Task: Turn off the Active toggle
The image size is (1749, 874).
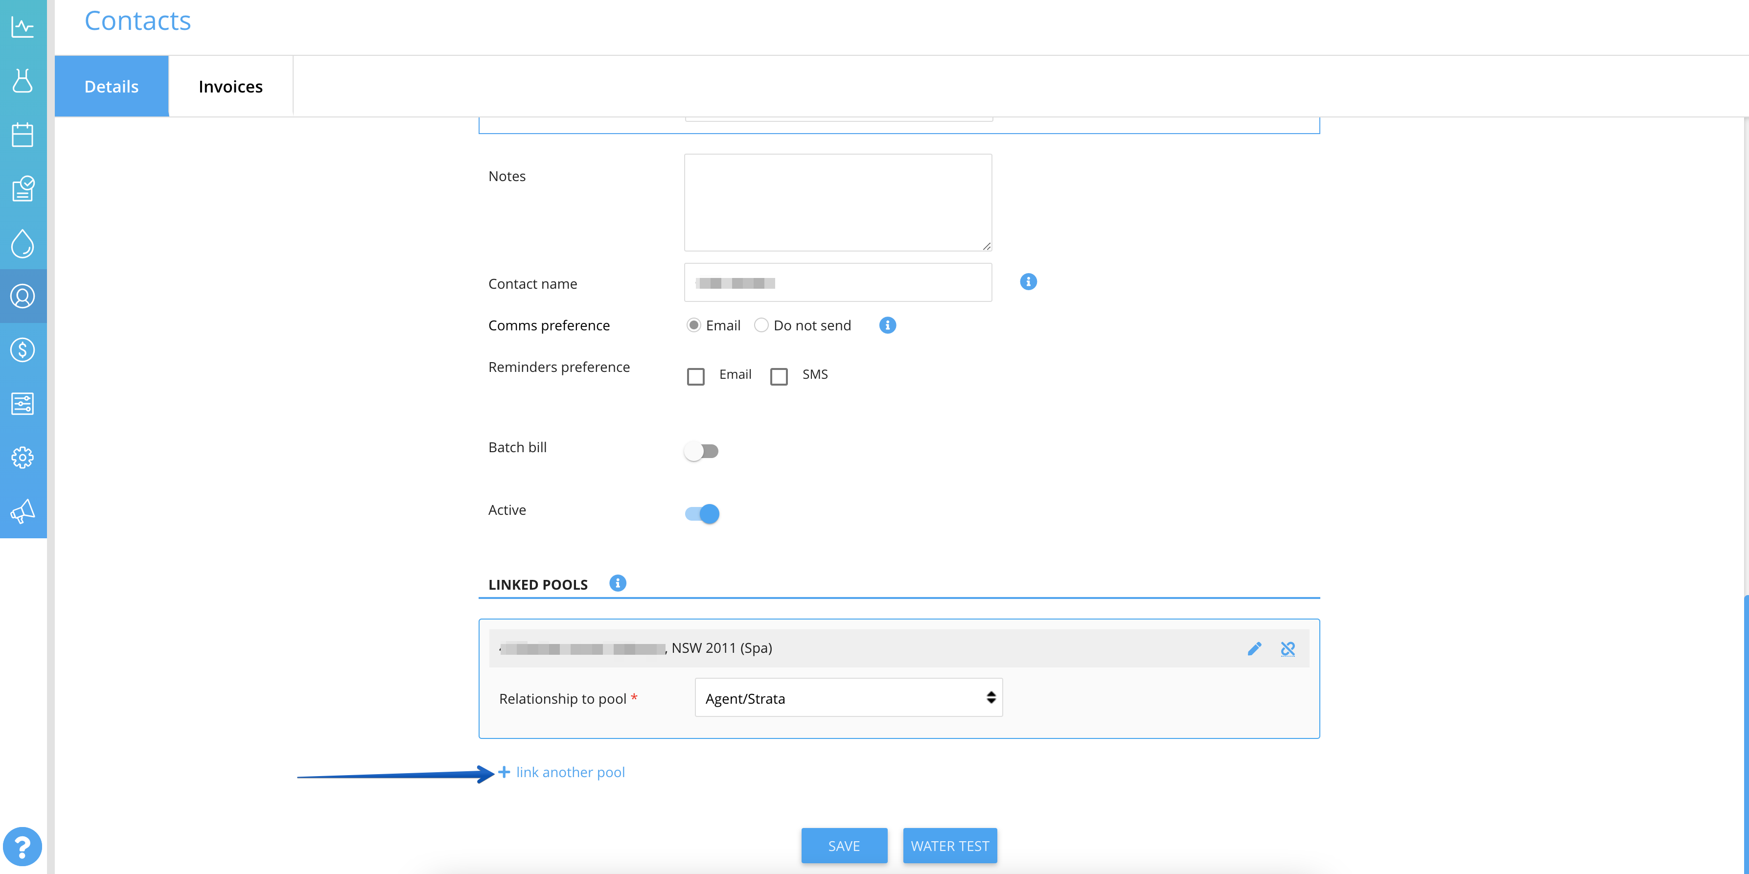Action: coord(702,514)
